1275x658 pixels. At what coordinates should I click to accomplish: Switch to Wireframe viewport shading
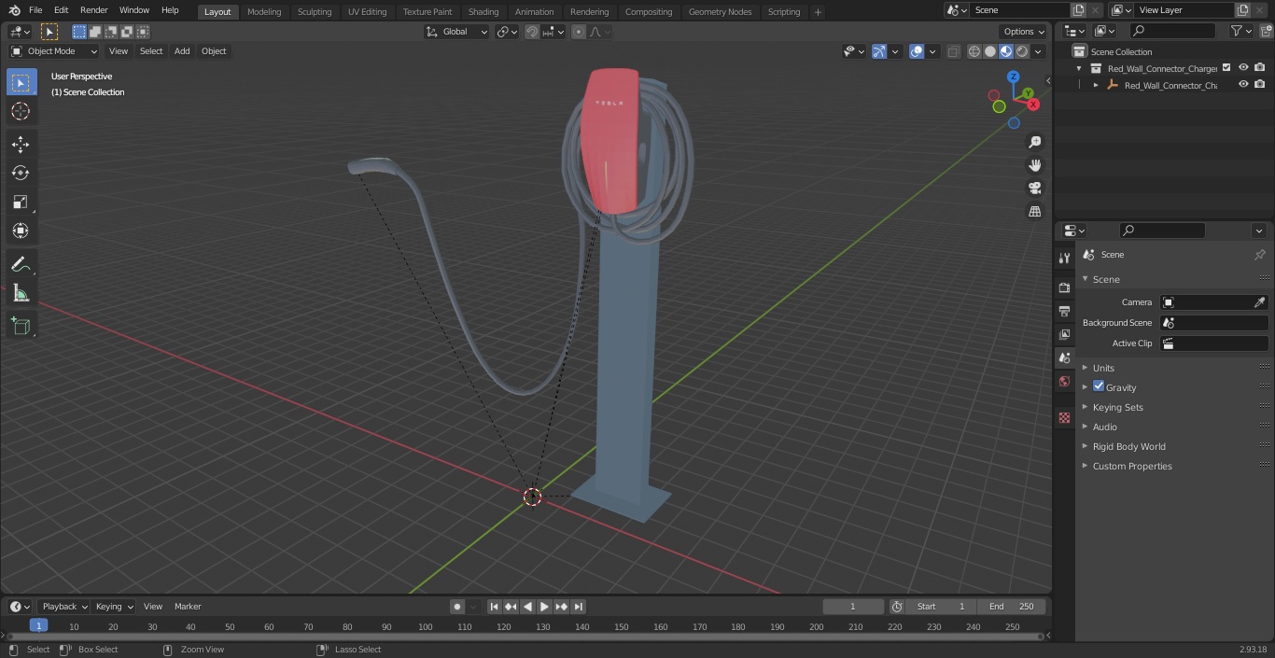click(x=974, y=51)
